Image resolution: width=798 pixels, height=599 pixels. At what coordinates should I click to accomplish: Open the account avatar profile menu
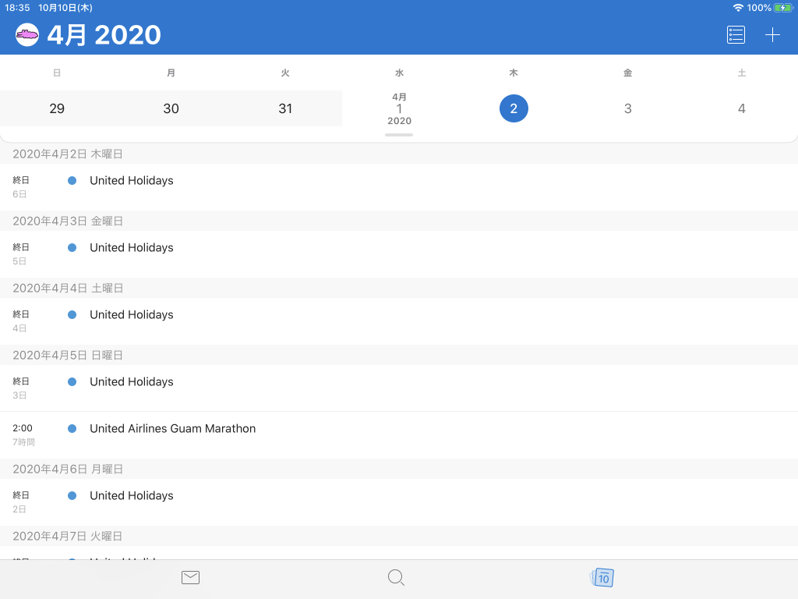tap(27, 35)
